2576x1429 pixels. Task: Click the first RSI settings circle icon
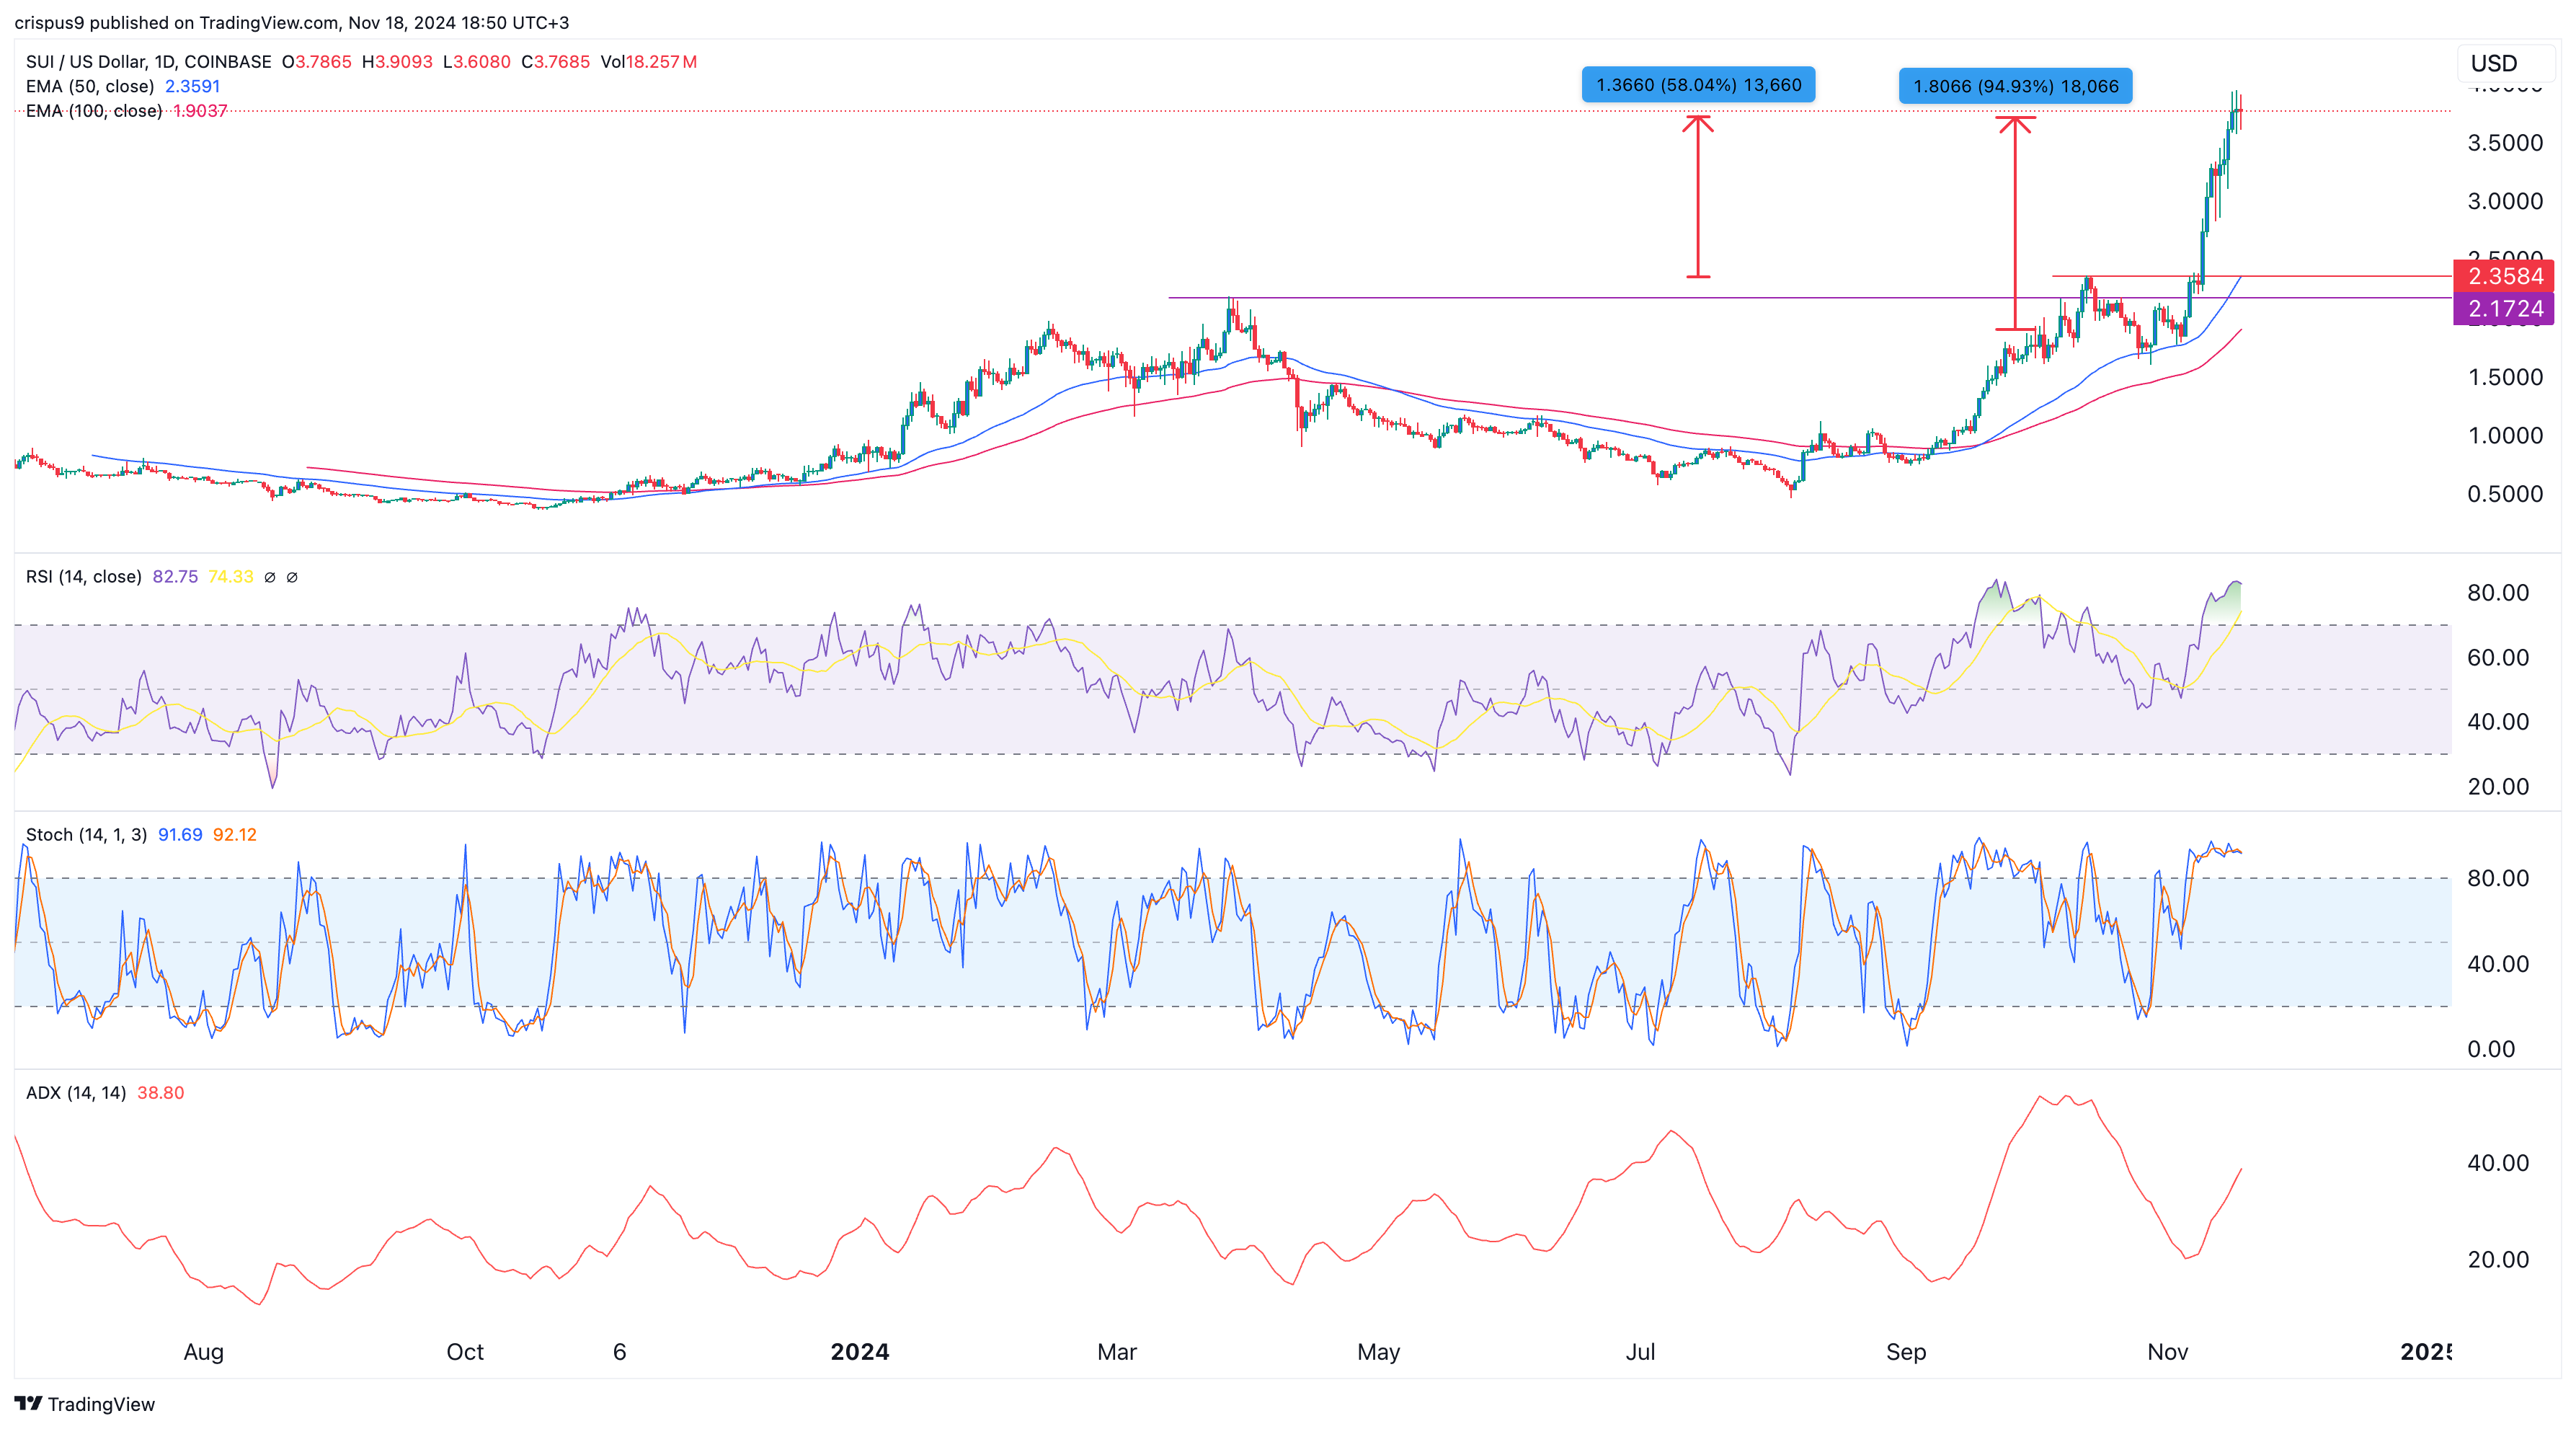point(269,577)
